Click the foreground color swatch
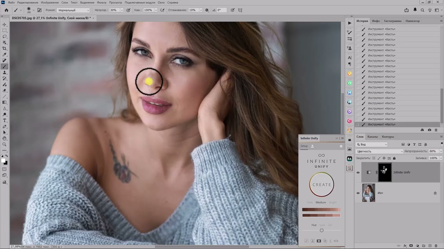Image resolution: width=444 pixels, height=249 pixels. click(x=3, y=160)
